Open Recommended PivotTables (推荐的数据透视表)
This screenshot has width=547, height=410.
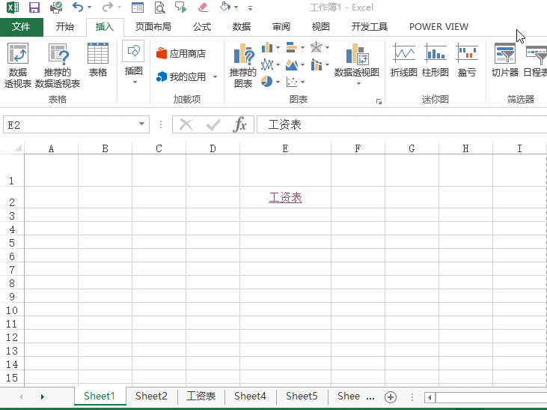tap(58, 65)
